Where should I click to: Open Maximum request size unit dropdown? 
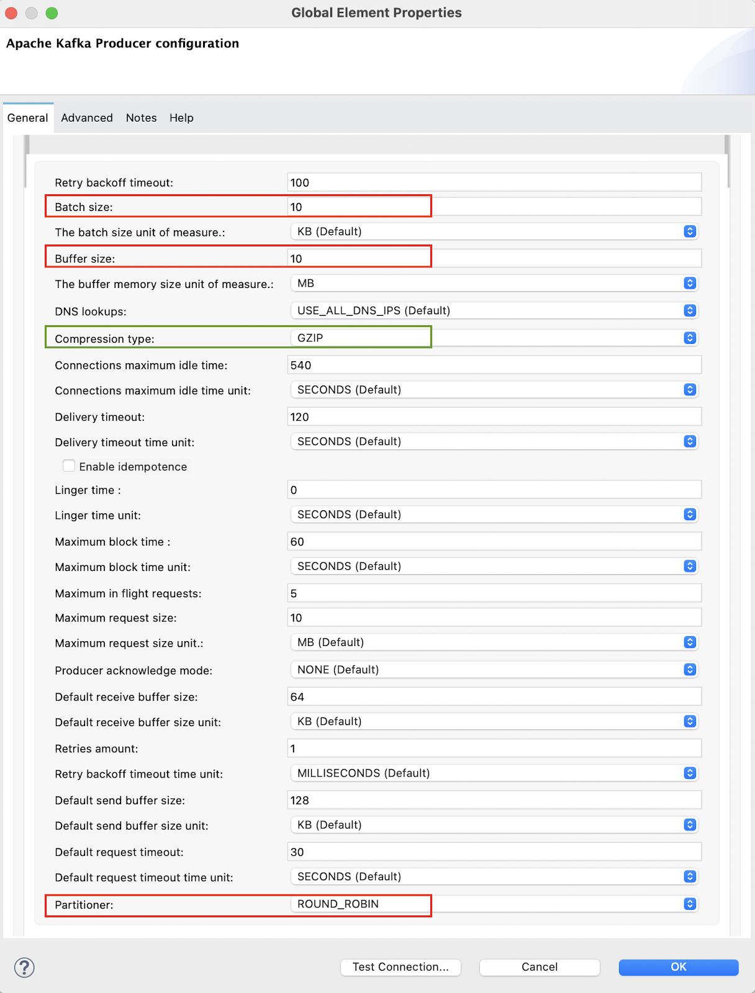tap(494, 642)
